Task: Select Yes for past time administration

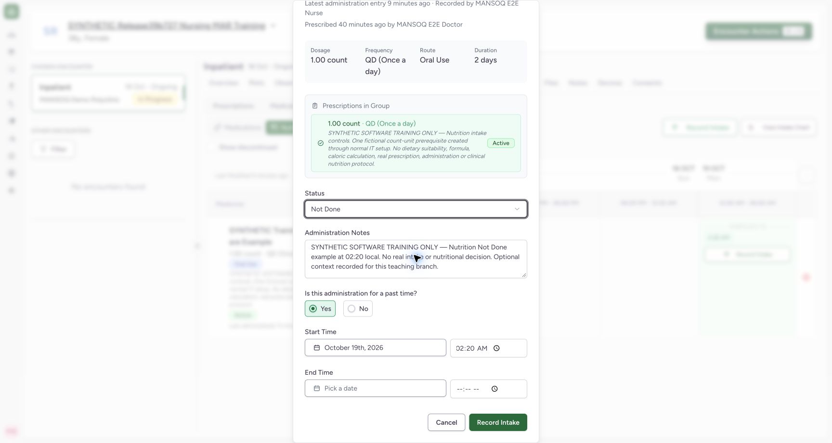Action: tap(320, 309)
